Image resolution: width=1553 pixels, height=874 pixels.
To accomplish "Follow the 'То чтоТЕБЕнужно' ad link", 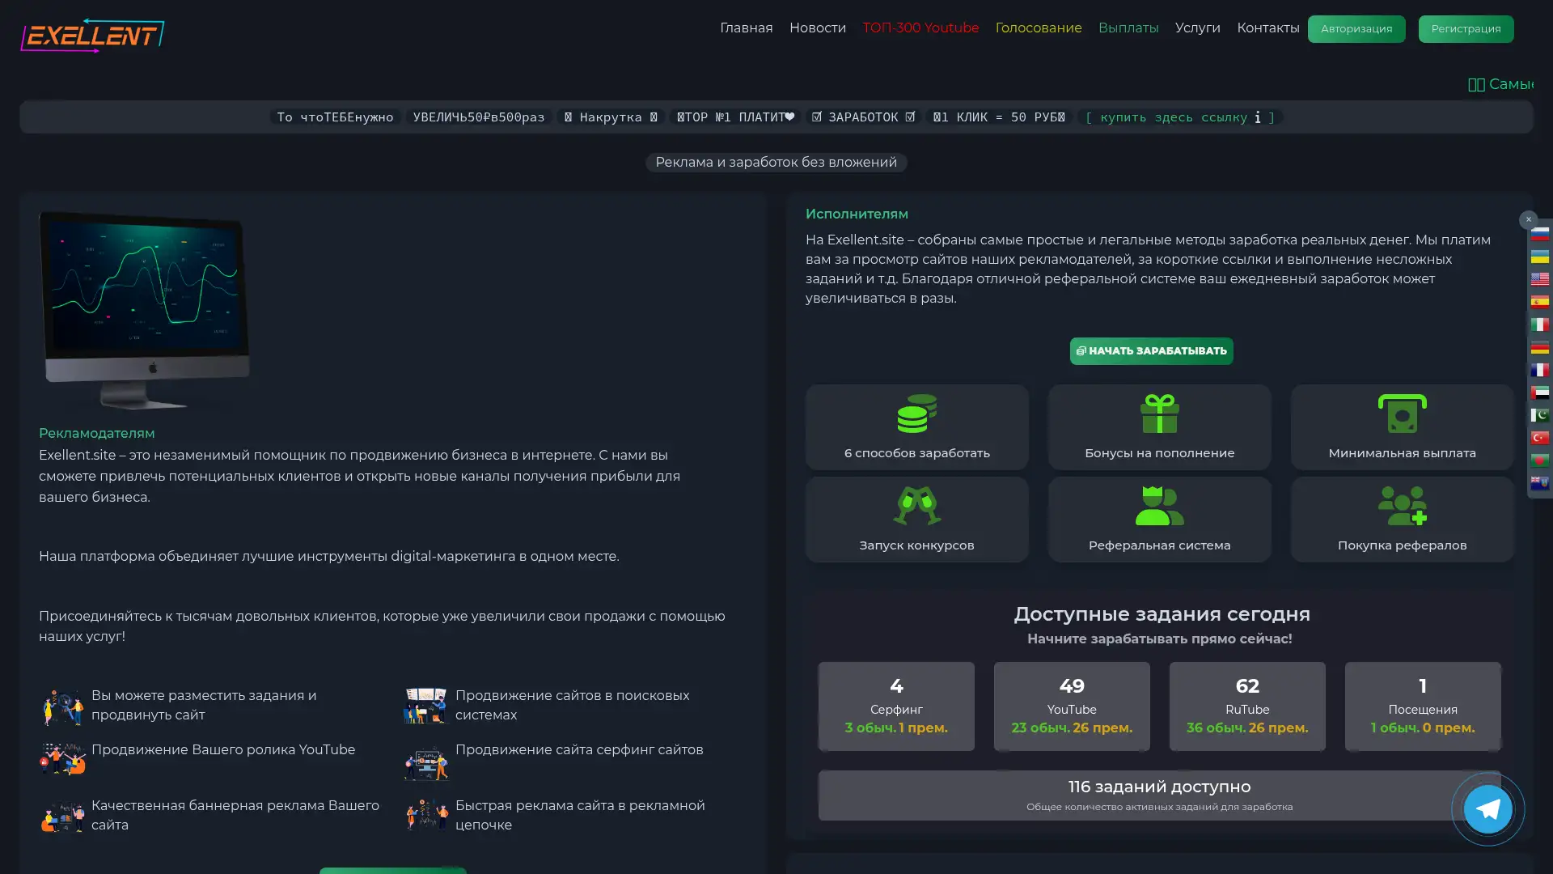I will 335,117.
